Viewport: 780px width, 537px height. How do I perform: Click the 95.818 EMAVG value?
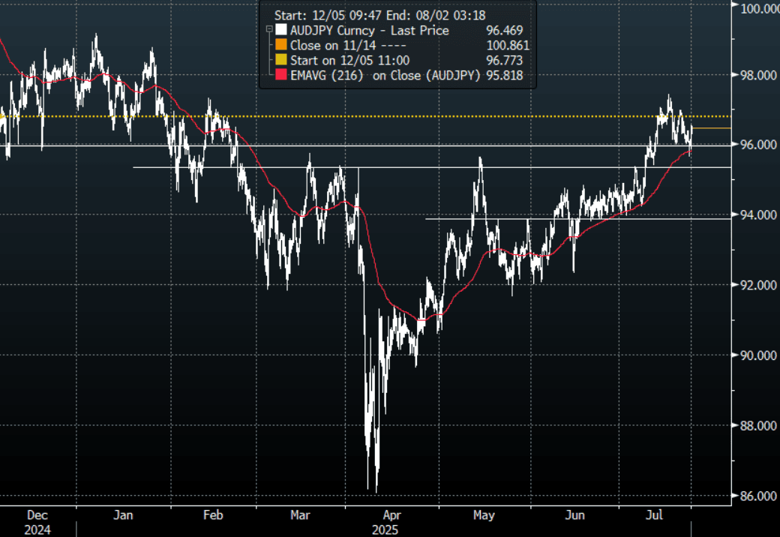click(504, 75)
